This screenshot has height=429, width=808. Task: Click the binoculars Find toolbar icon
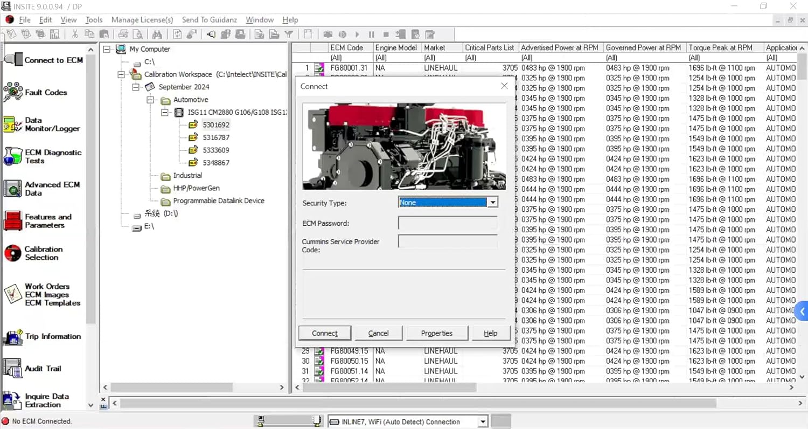158,33
